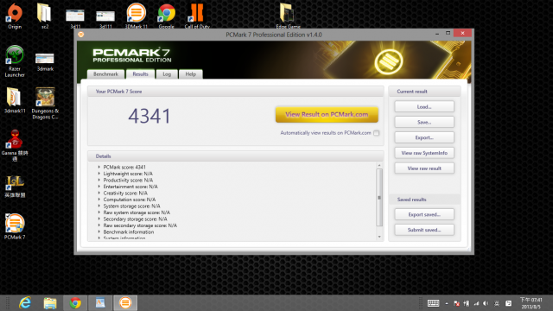Click View Result on PCMark.com button
Screen dimensions: 553x311
click(327, 114)
